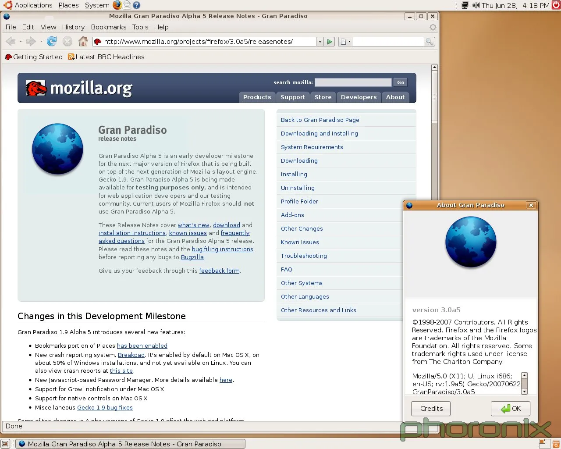Screen dimensions: 561x449
Task: Select the Support tab
Action: (x=293, y=97)
